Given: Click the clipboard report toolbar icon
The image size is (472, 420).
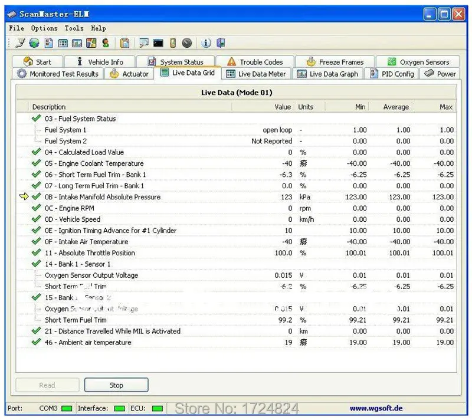Looking at the screenshot, I should point(124,43).
